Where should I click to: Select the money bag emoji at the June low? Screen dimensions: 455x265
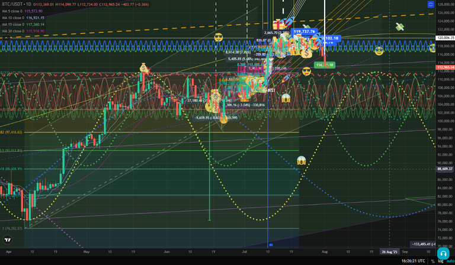[224, 118]
